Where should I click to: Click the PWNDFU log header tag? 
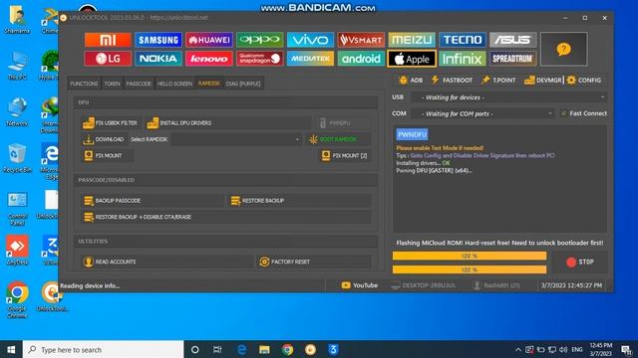click(412, 134)
